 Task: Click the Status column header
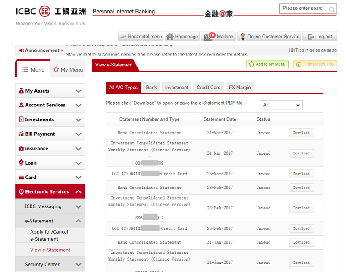pyautogui.click(x=263, y=119)
